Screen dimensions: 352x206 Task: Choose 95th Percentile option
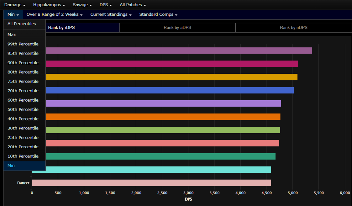[x=24, y=53]
